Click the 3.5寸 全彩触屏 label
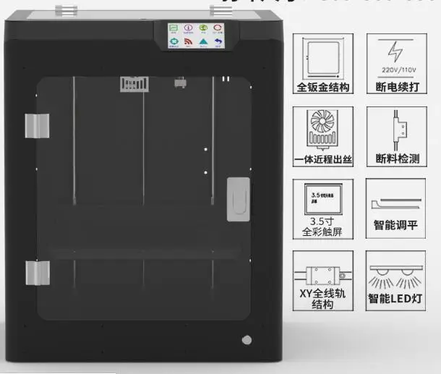441x374 pixels. point(322,226)
